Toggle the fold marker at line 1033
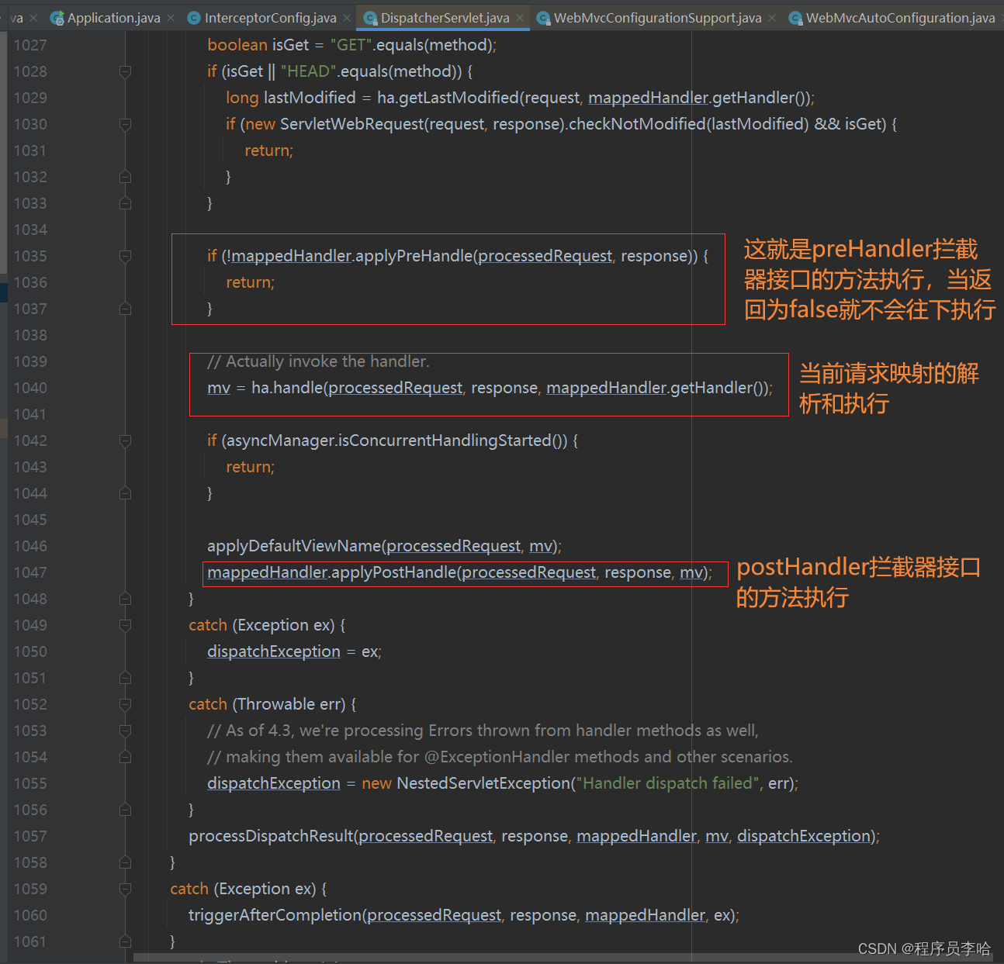The width and height of the screenshot is (1004, 964). click(x=125, y=202)
